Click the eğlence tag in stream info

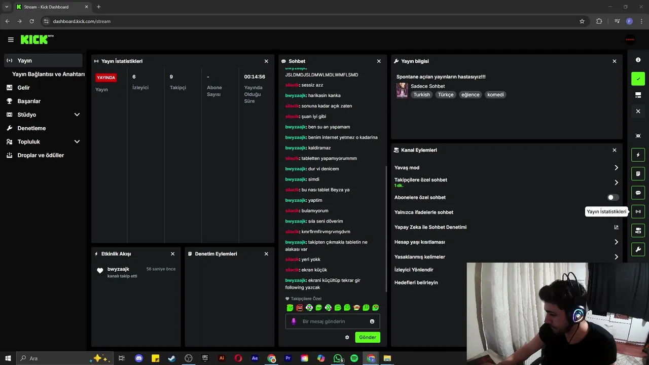tap(470, 95)
